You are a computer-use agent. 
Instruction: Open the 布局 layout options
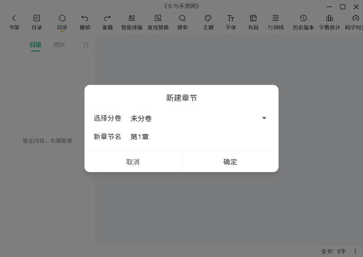pos(253,23)
